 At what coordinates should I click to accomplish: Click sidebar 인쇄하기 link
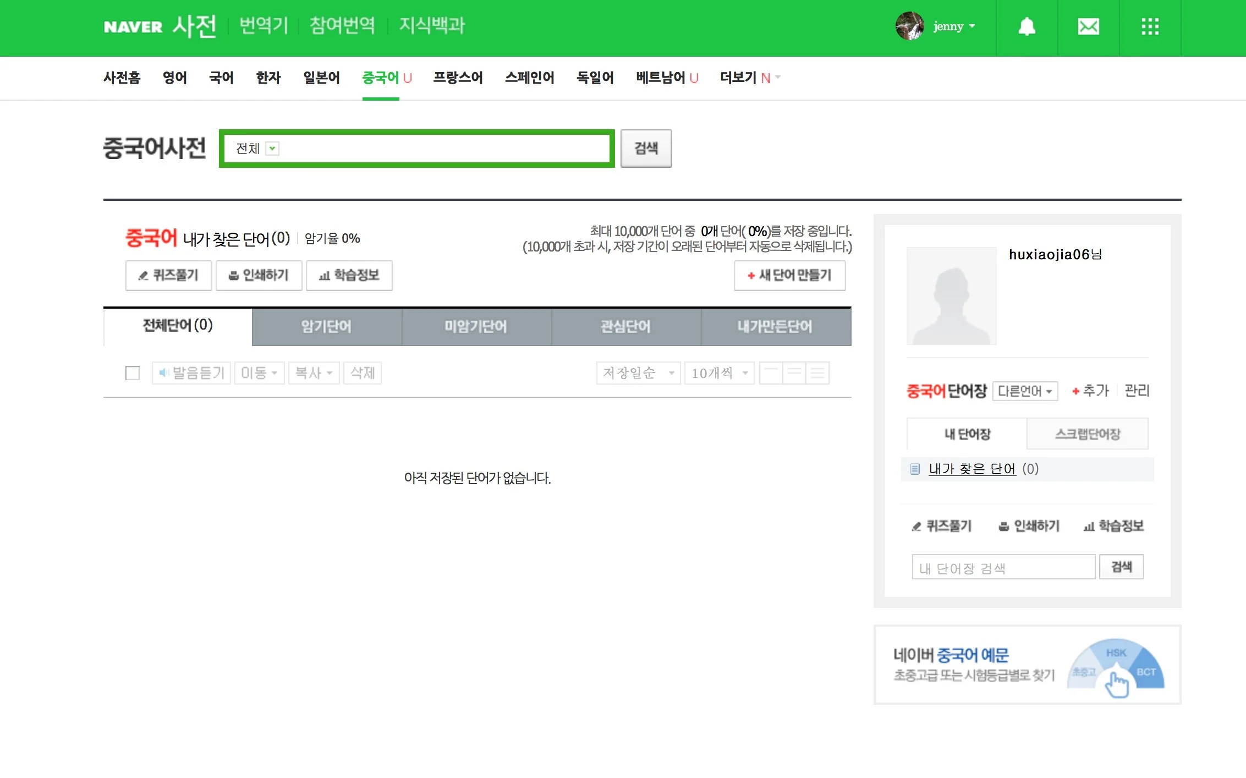(x=1029, y=526)
